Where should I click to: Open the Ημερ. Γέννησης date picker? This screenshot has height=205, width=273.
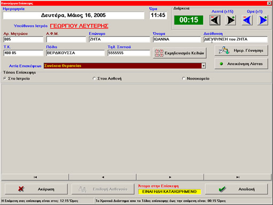pos(241,50)
